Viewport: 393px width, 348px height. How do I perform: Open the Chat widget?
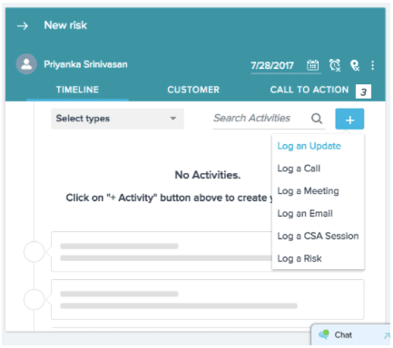point(350,334)
